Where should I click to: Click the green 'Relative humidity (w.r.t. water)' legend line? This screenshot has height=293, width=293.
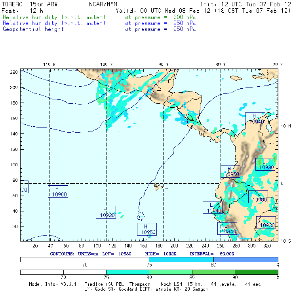point(54,17)
